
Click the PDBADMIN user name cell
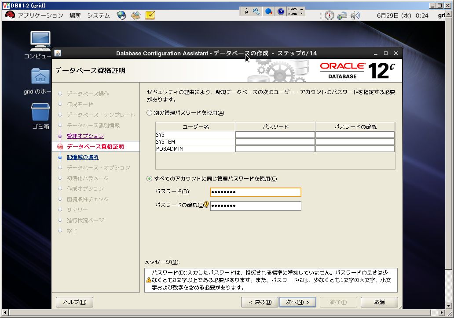[195, 148]
